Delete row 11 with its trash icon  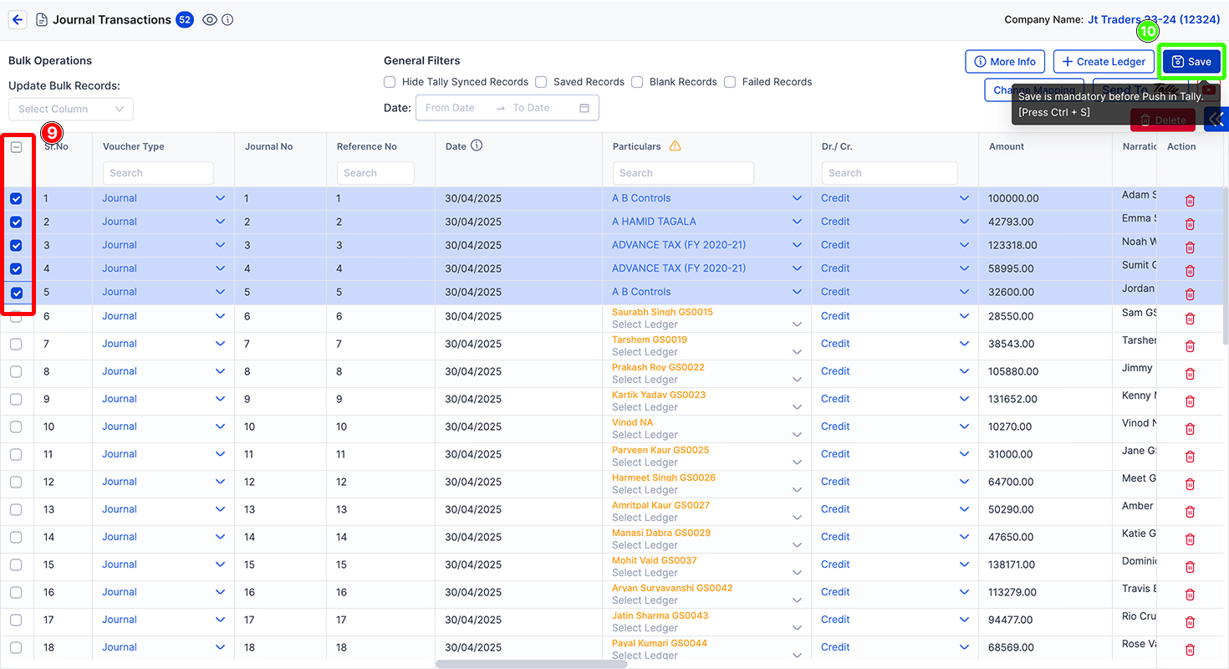pos(1190,457)
